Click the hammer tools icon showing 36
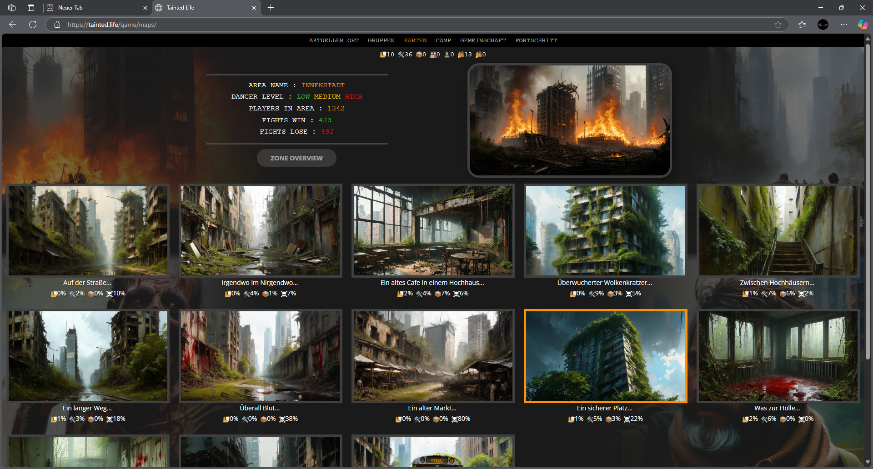873x469 pixels. point(401,55)
